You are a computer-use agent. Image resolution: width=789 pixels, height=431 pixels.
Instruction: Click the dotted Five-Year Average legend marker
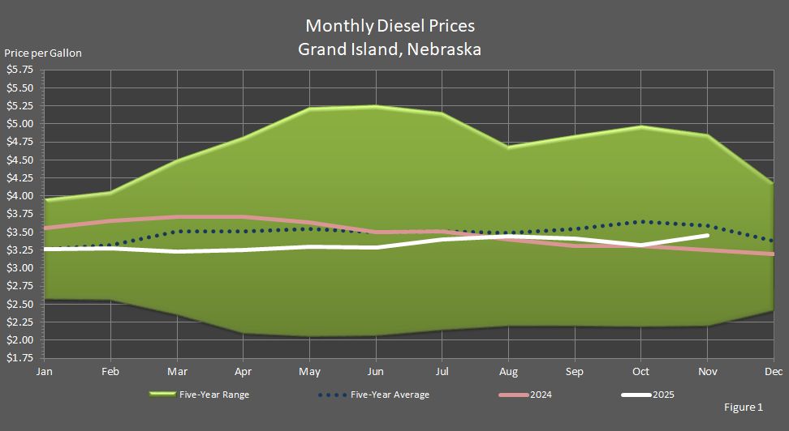(330, 395)
